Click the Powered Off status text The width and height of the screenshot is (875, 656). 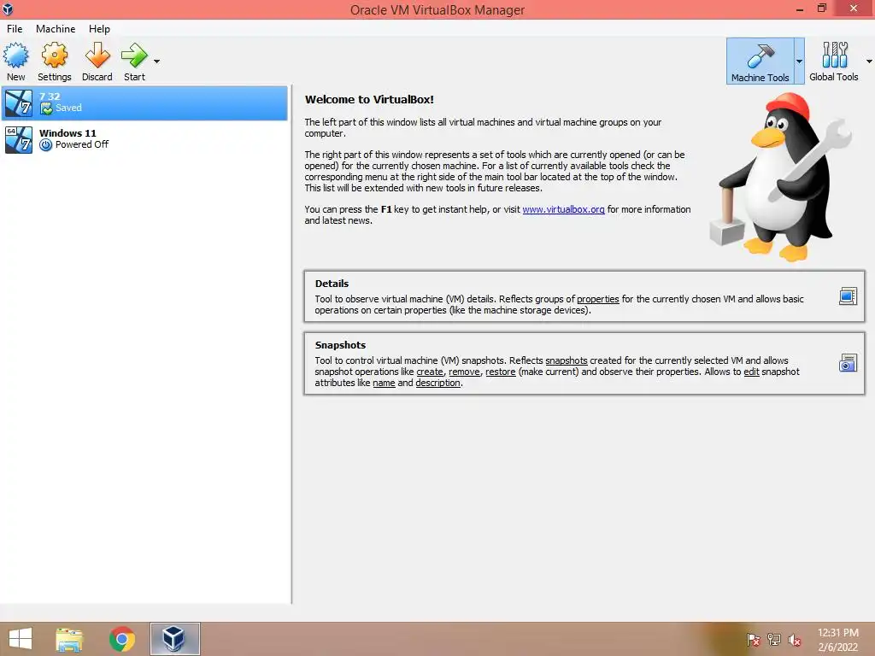coord(81,144)
